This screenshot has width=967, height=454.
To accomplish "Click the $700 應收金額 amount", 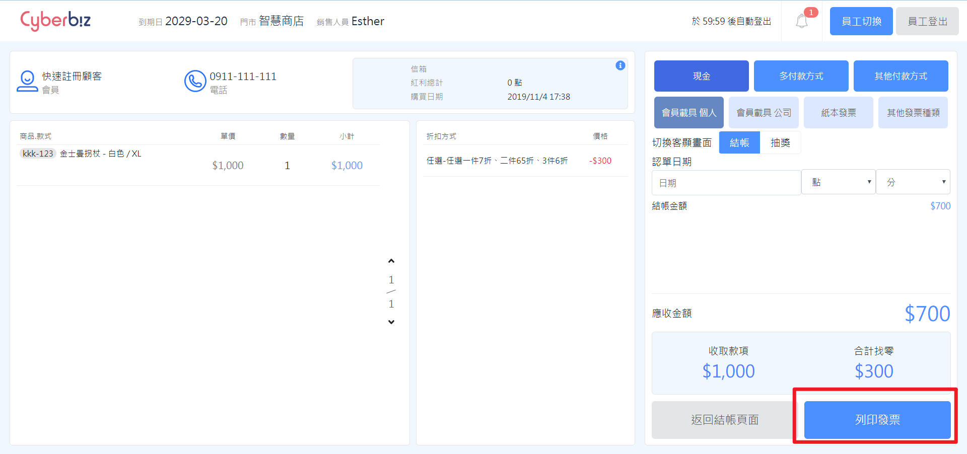I will point(927,314).
